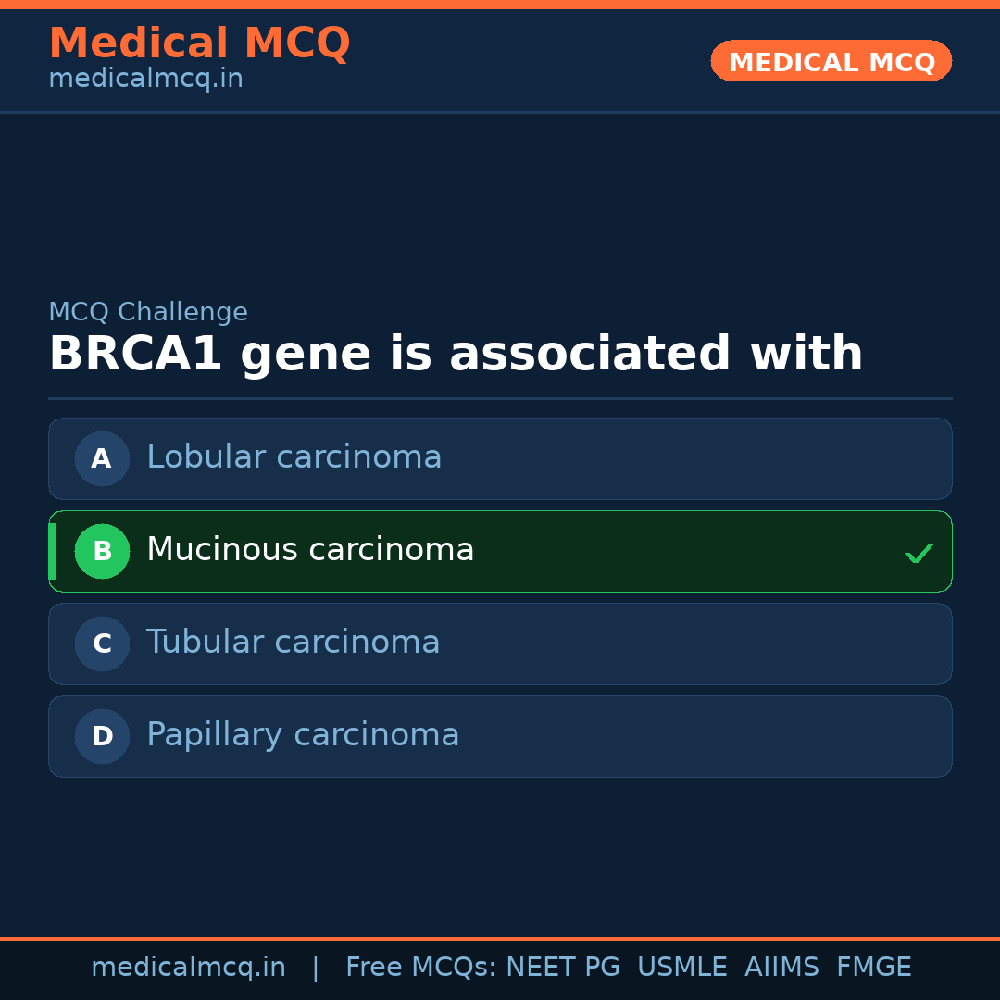The width and height of the screenshot is (1000, 1000).
Task: Follow the medicalmcq.in header link
Action: point(145,80)
